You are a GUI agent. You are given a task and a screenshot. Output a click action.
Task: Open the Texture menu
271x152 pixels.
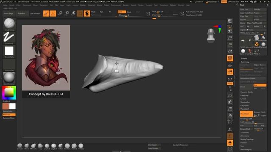click(149, 5)
